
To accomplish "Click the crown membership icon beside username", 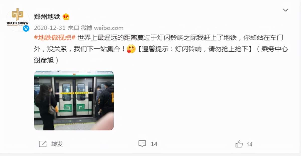I will point(66,17).
